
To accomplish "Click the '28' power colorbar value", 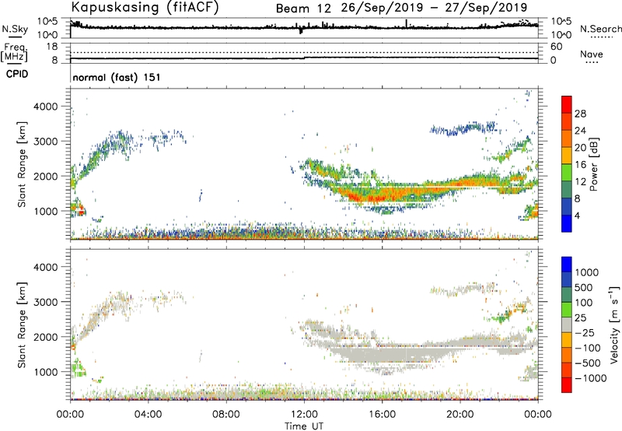I will pos(580,114).
